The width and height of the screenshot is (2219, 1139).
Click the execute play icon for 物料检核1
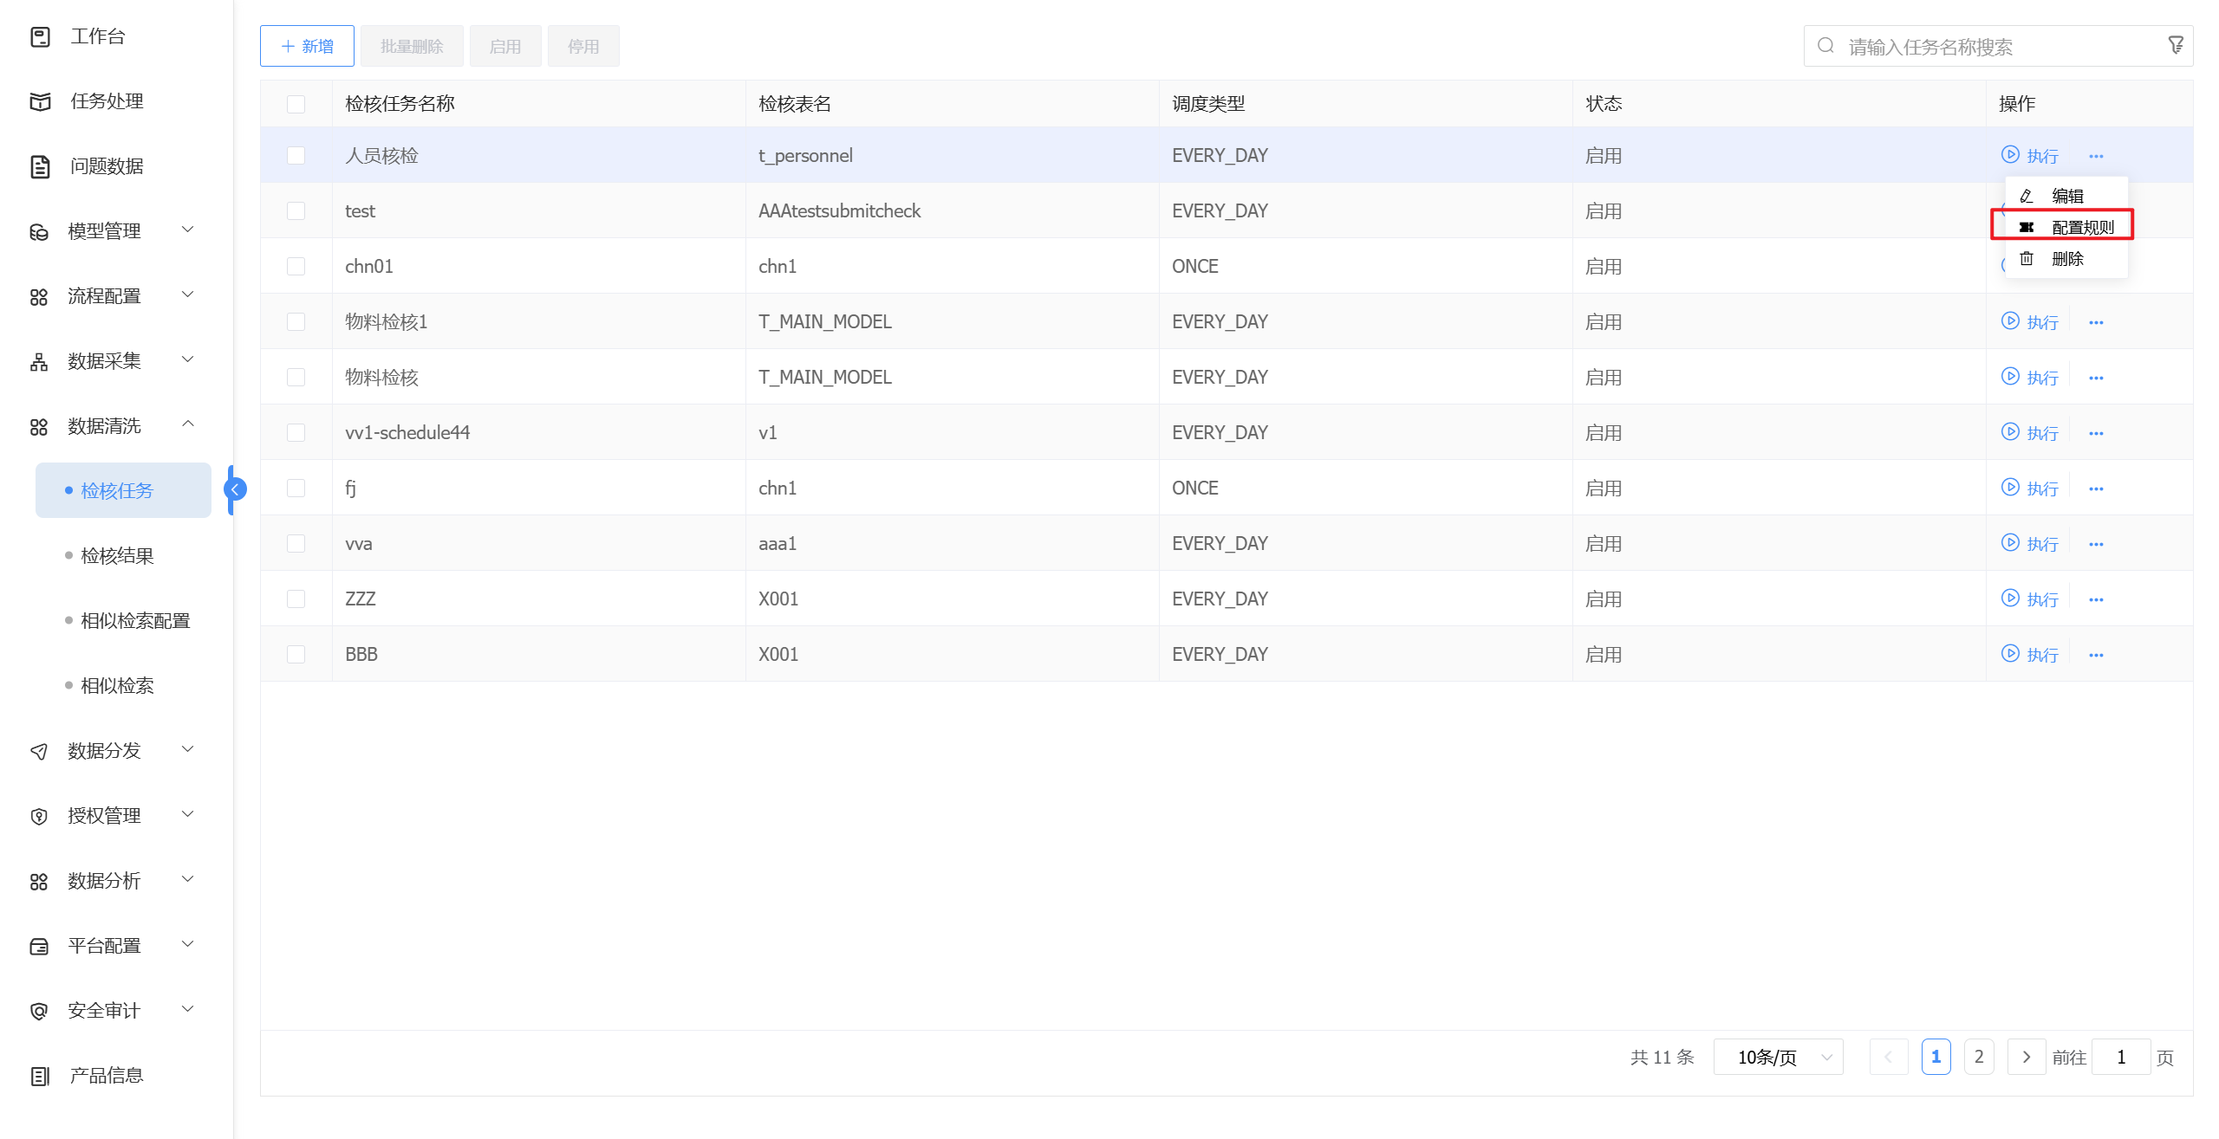2010,321
